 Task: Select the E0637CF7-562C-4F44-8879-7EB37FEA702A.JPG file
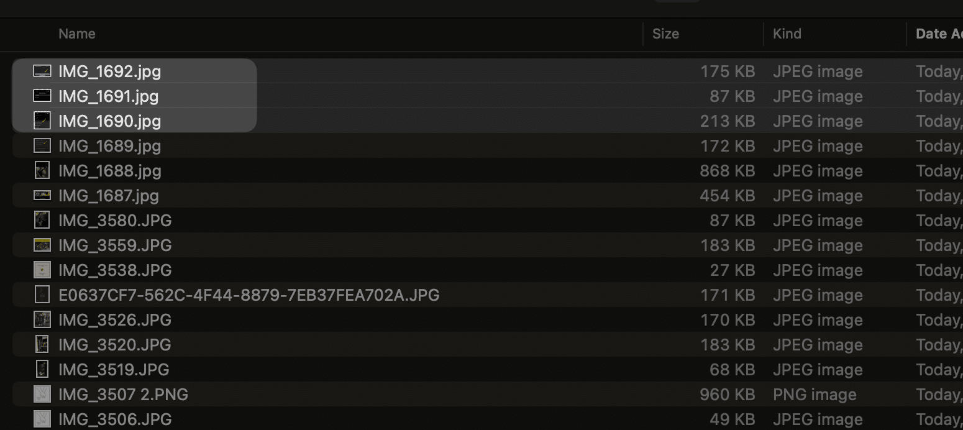click(x=249, y=295)
